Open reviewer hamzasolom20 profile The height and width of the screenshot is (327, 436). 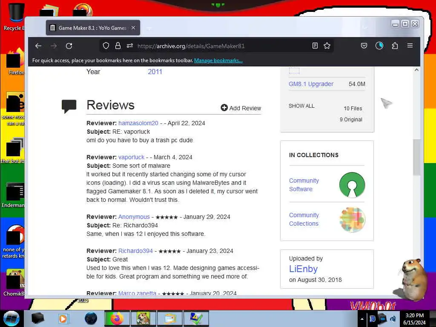(x=138, y=123)
